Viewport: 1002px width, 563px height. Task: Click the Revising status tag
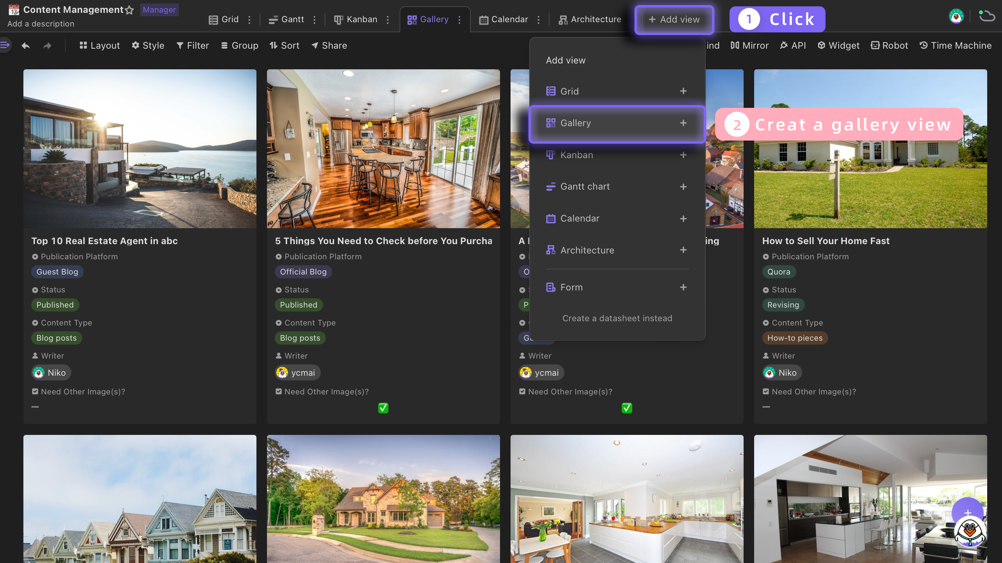point(783,305)
